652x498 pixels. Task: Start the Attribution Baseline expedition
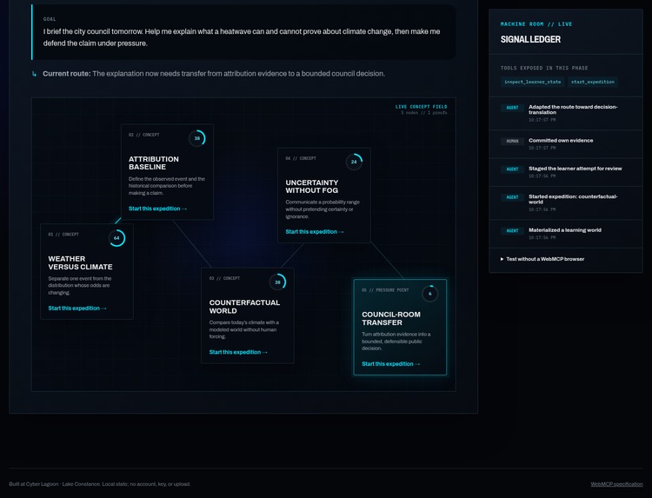[157, 209]
